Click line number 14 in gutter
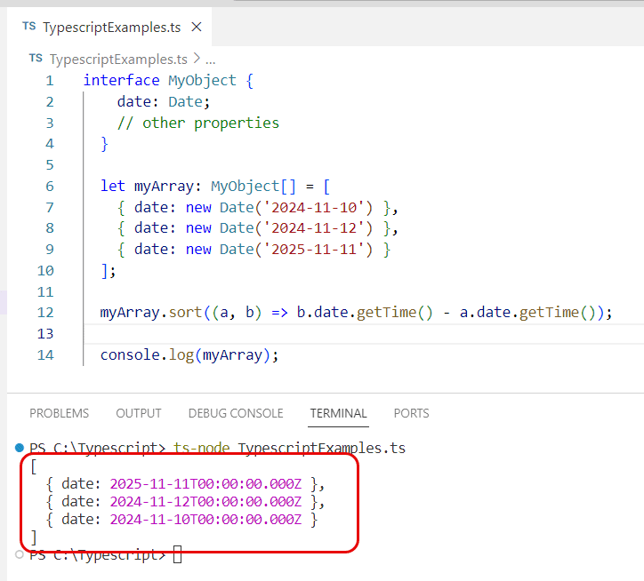The image size is (644, 581). tap(45, 355)
